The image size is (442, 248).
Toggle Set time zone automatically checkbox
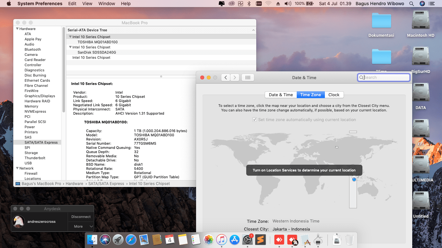[x=255, y=119]
